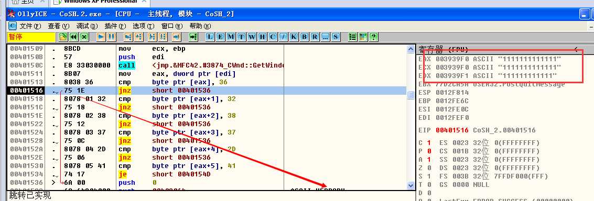Click the Execute till return icon
This screenshot has height=201, width=594.
point(176,37)
